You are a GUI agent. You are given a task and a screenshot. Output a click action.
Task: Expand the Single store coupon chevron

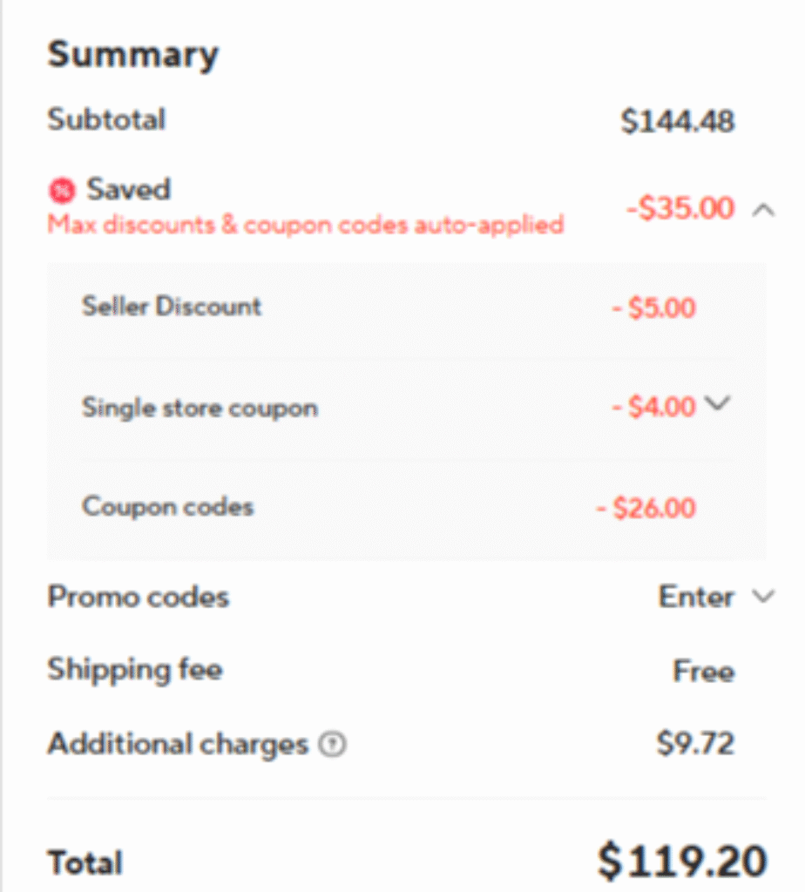716,403
